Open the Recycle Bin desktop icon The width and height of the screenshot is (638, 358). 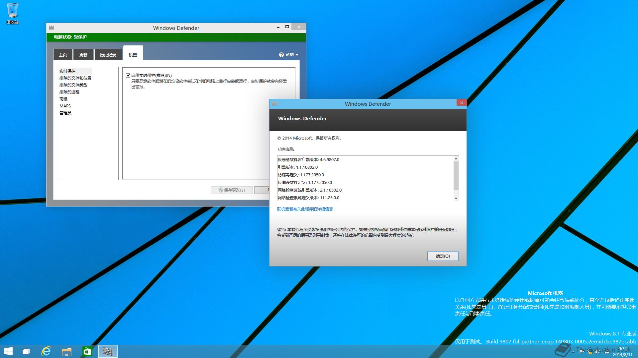(13, 13)
